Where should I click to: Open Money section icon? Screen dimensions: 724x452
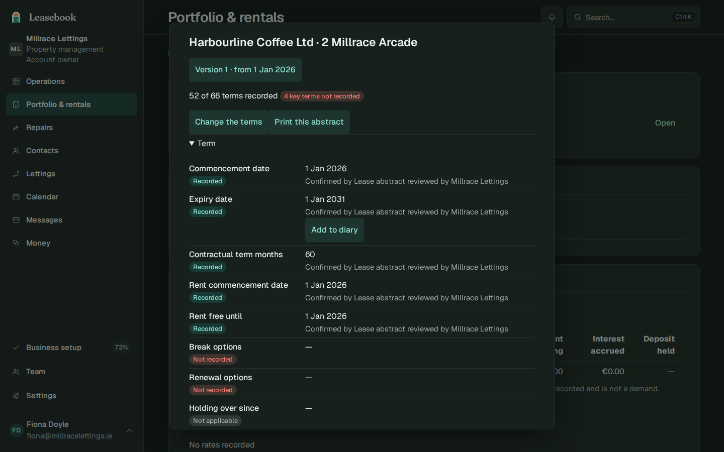(16, 243)
